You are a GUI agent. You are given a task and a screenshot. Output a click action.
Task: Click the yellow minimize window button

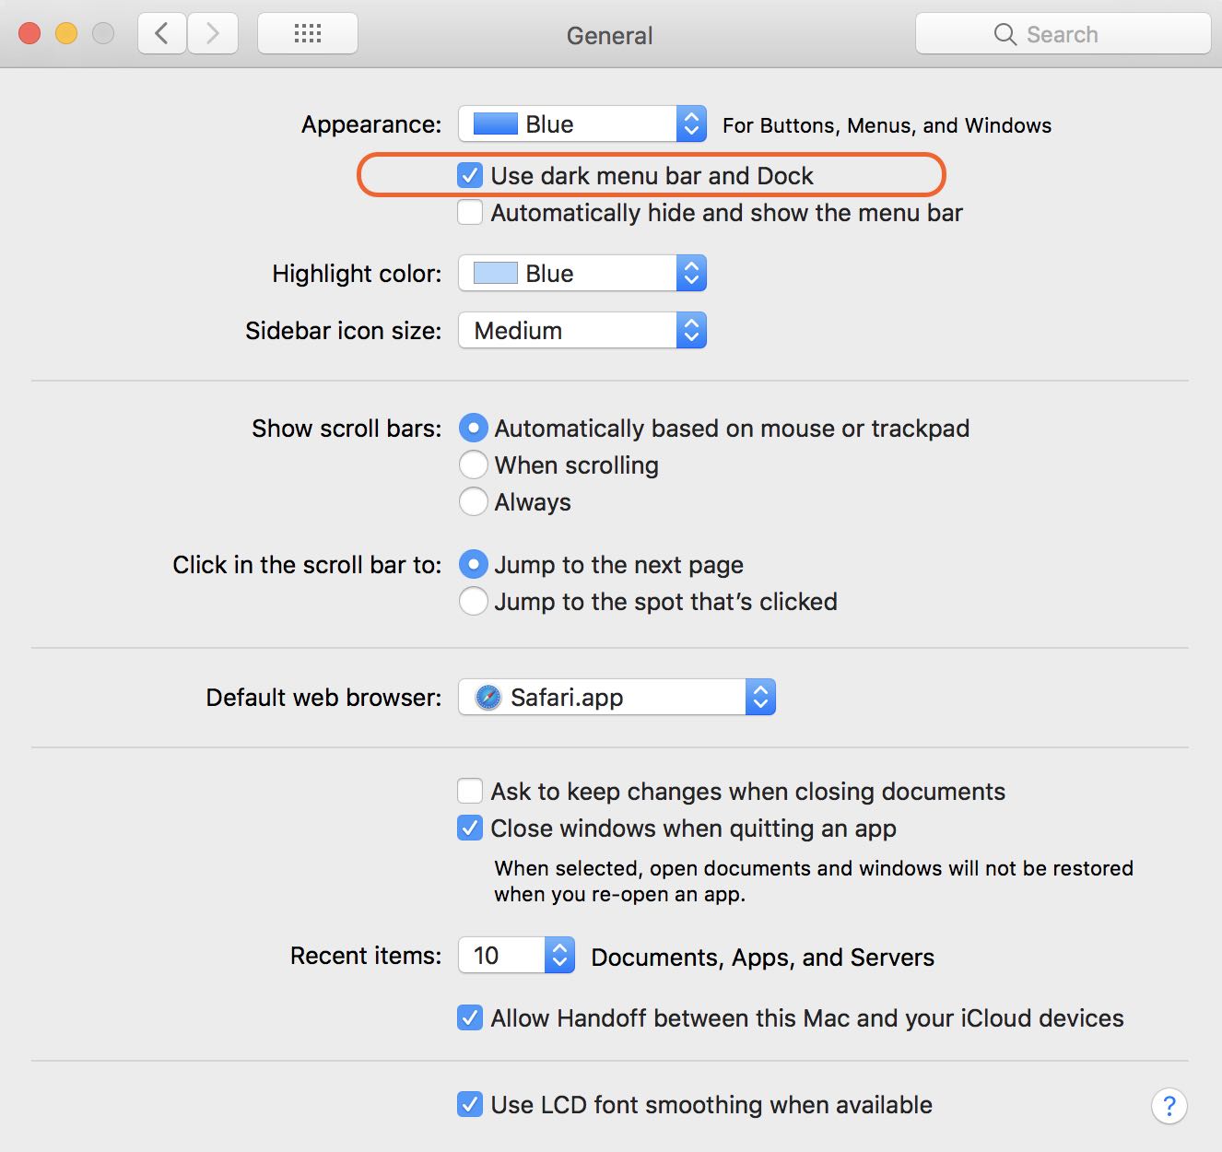pyautogui.click(x=66, y=34)
